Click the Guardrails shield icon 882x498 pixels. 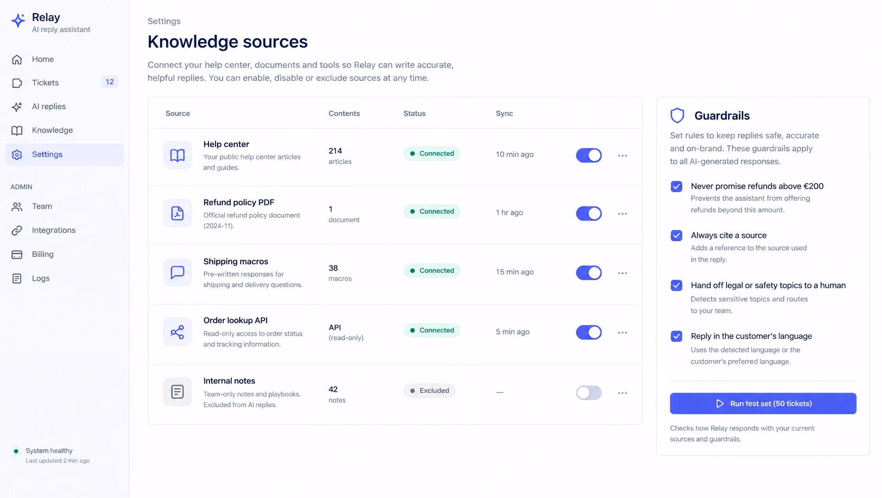[677, 116]
